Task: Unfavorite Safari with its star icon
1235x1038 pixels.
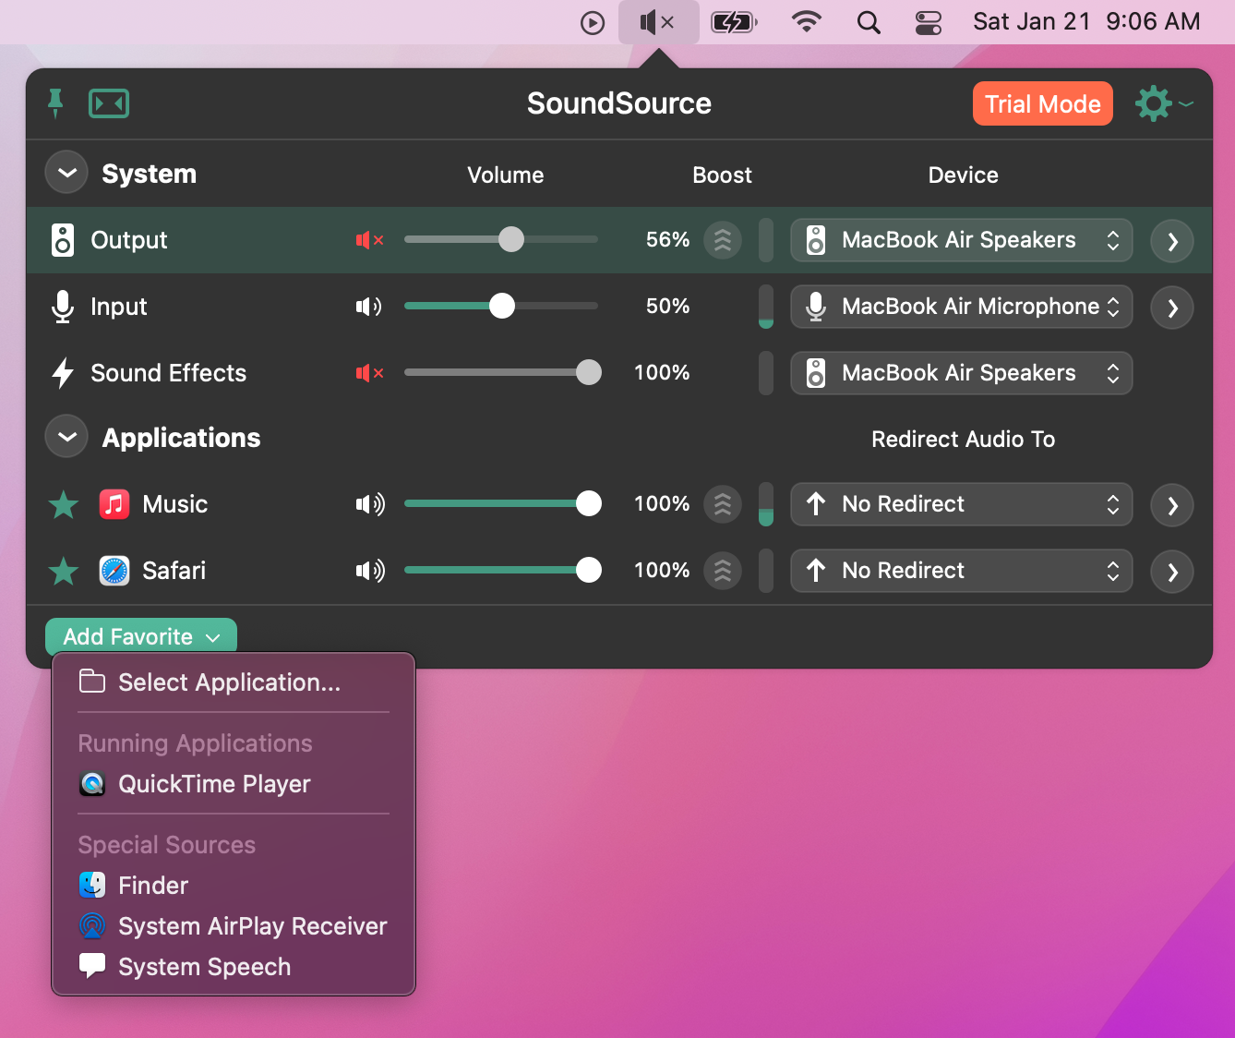Action: [x=64, y=571]
